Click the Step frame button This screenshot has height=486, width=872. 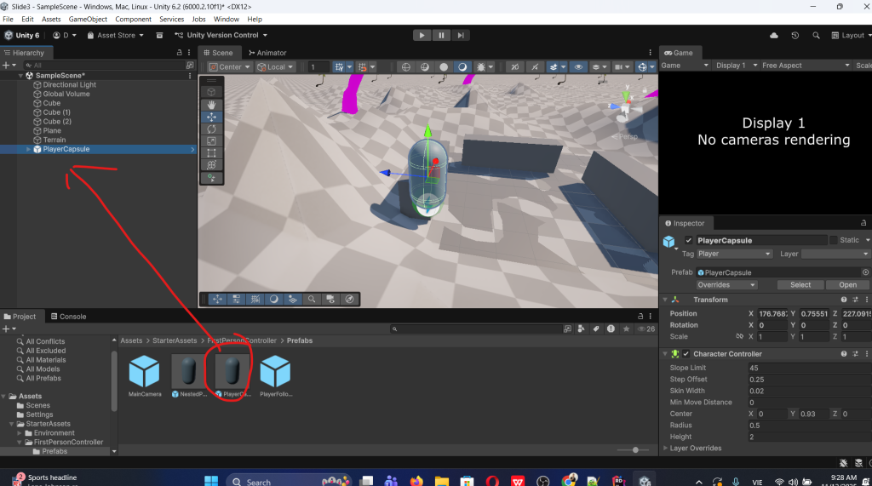pyautogui.click(x=461, y=35)
